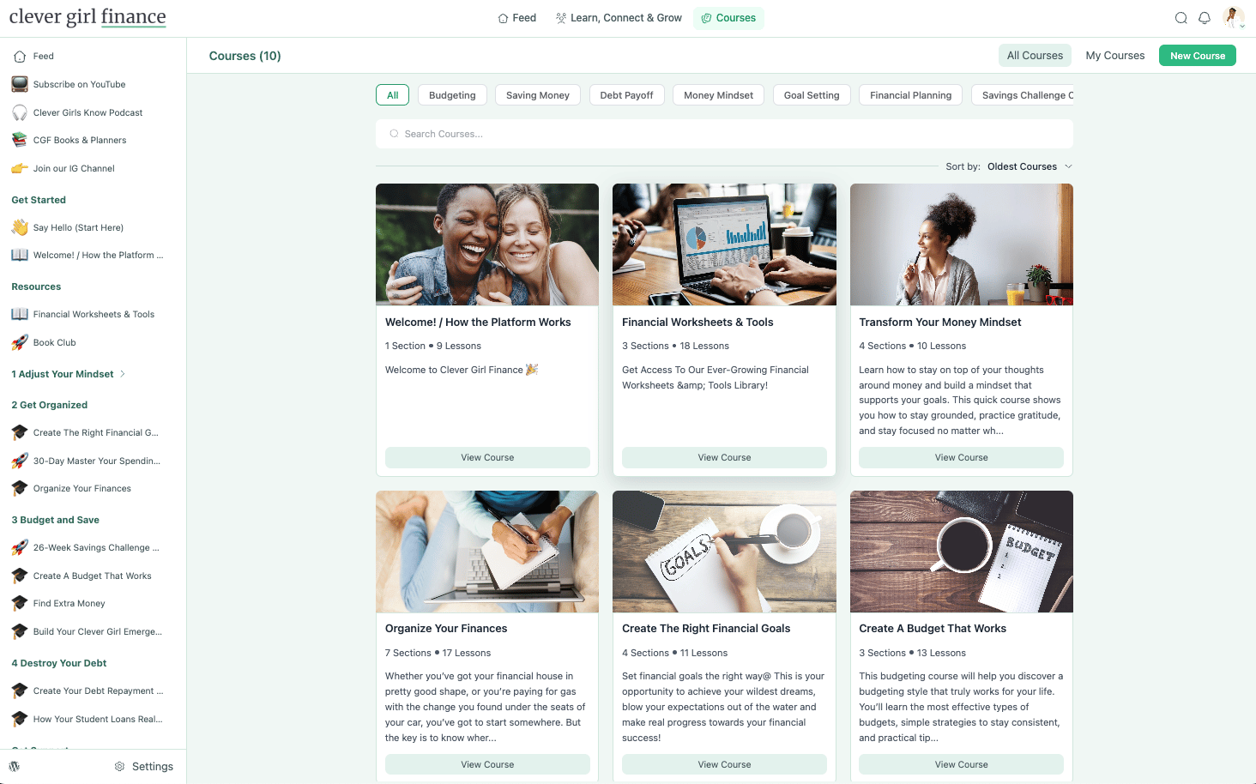Select the Money Mindset category filter
Viewport: 1256px width, 784px height.
pos(718,95)
